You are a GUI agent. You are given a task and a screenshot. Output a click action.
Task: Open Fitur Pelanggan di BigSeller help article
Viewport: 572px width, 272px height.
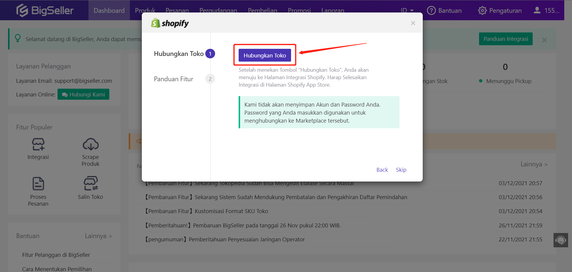coord(56,255)
